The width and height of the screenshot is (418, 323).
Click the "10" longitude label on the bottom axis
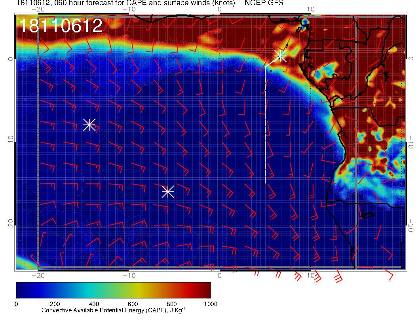(x=311, y=275)
